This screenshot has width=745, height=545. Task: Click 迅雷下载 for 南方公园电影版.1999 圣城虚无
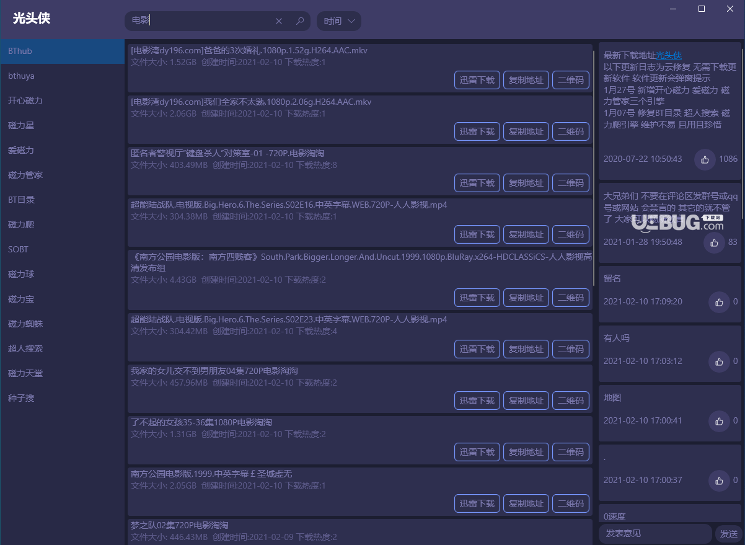(477, 503)
